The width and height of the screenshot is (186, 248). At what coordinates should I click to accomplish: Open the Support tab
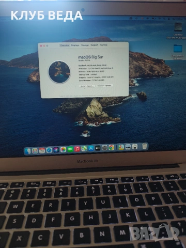(95, 45)
